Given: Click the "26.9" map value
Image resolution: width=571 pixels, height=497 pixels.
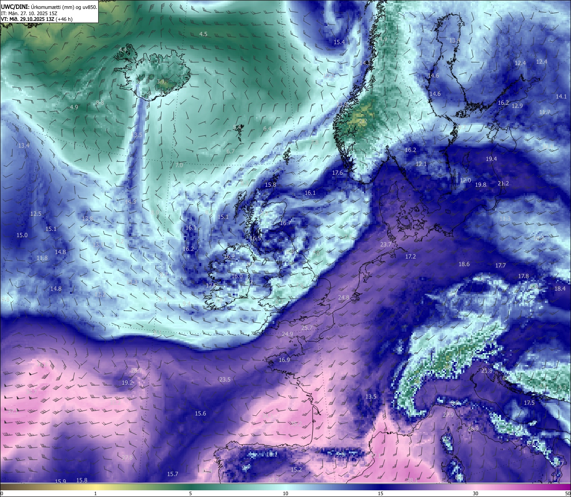Looking at the screenshot, I should [x=473, y=429].
